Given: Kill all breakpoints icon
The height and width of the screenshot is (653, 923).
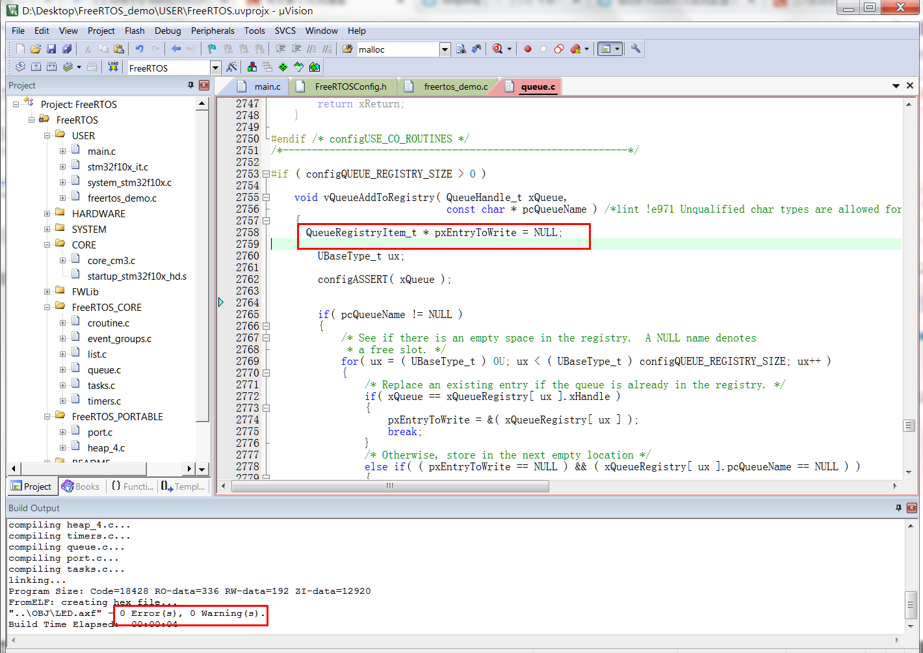Looking at the screenshot, I should [x=575, y=49].
